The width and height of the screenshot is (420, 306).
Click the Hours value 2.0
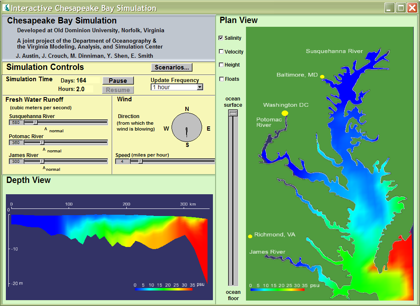(x=80, y=89)
